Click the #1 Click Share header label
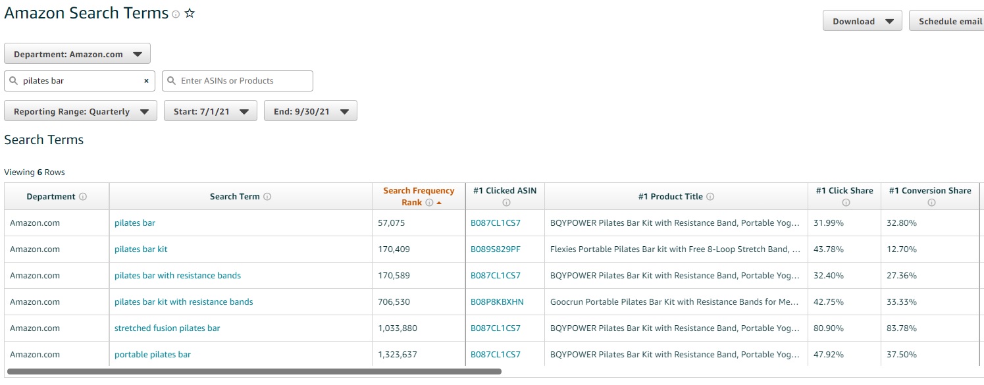The width and height of the screenshot is (984, 385). (x=844, y=191)
